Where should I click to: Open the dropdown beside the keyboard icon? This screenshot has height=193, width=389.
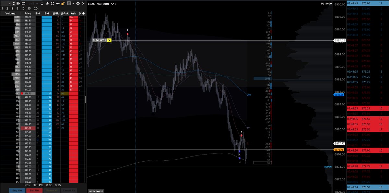click(x=73, y=4)
